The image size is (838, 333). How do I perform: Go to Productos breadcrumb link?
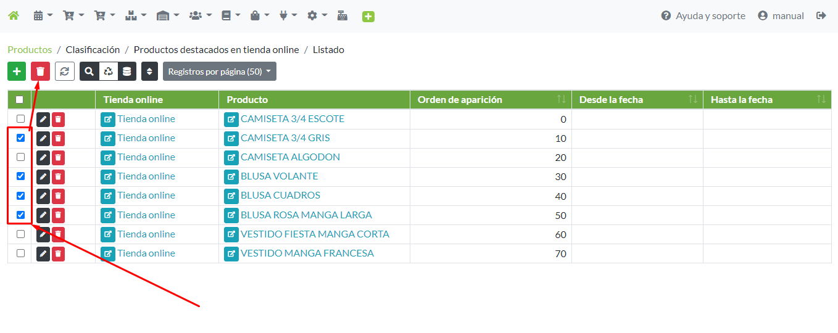coord(30,49)
